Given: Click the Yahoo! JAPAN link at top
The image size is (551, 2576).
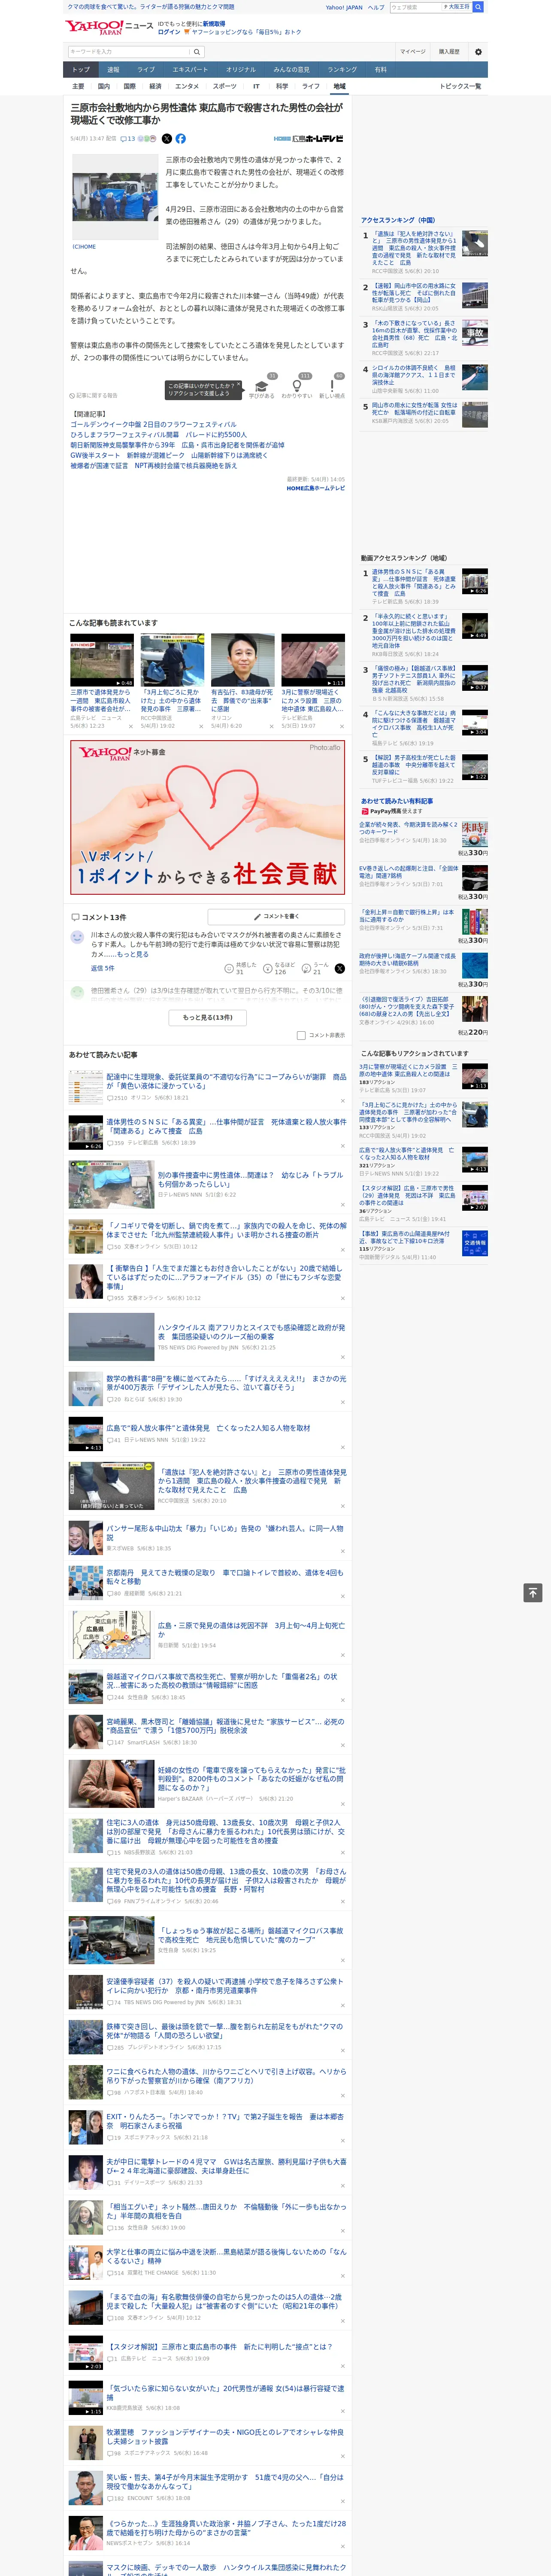Looking at the screenshot, I should (344, 7).
